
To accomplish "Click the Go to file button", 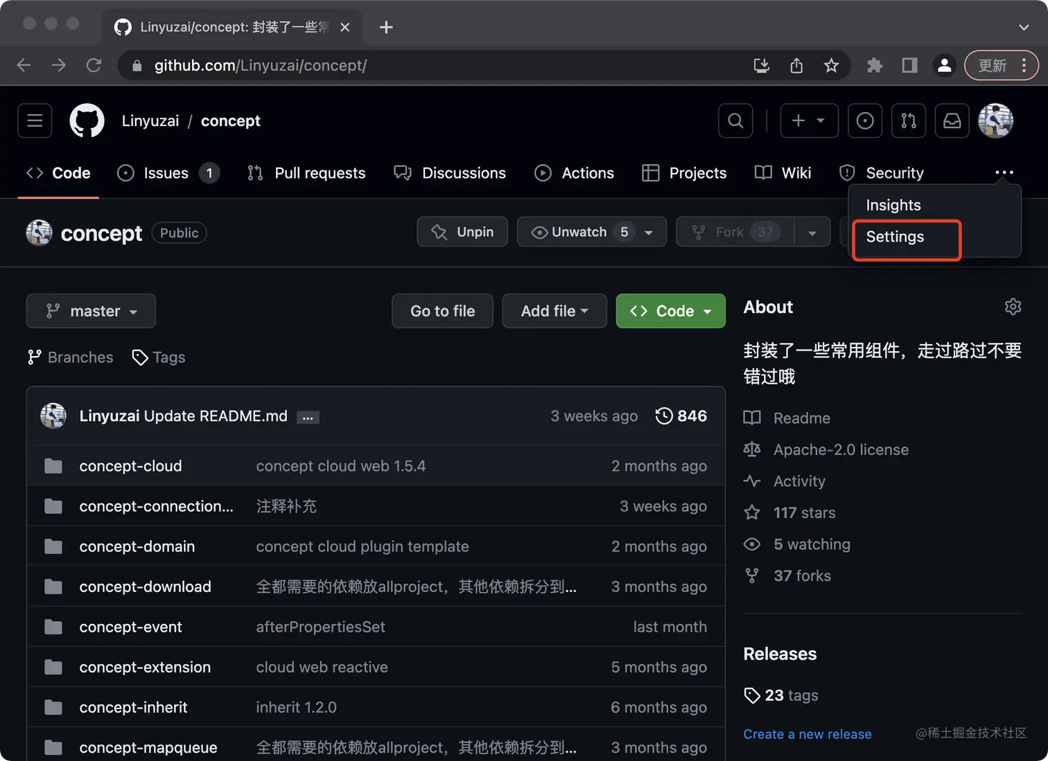I will pos(442,311).
